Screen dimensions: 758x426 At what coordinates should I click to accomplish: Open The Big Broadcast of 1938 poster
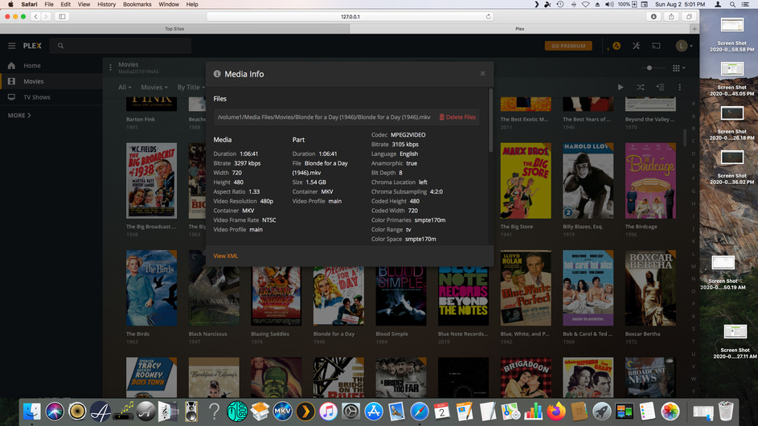click(x=151, y=180)
